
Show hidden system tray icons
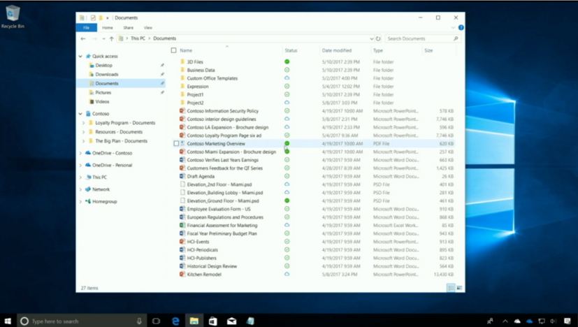coord(505,321)
